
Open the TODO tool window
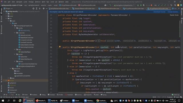[x=25, y=95]
